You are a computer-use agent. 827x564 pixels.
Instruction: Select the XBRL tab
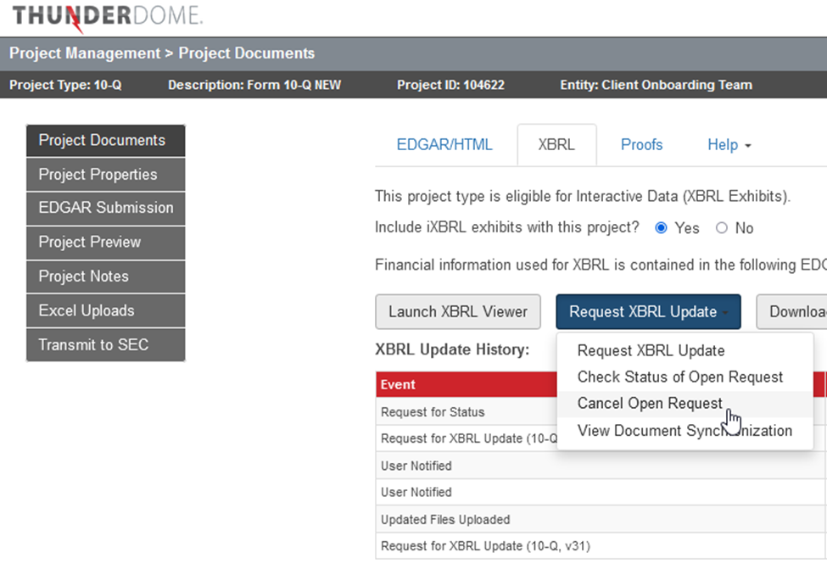click(556, 145)
